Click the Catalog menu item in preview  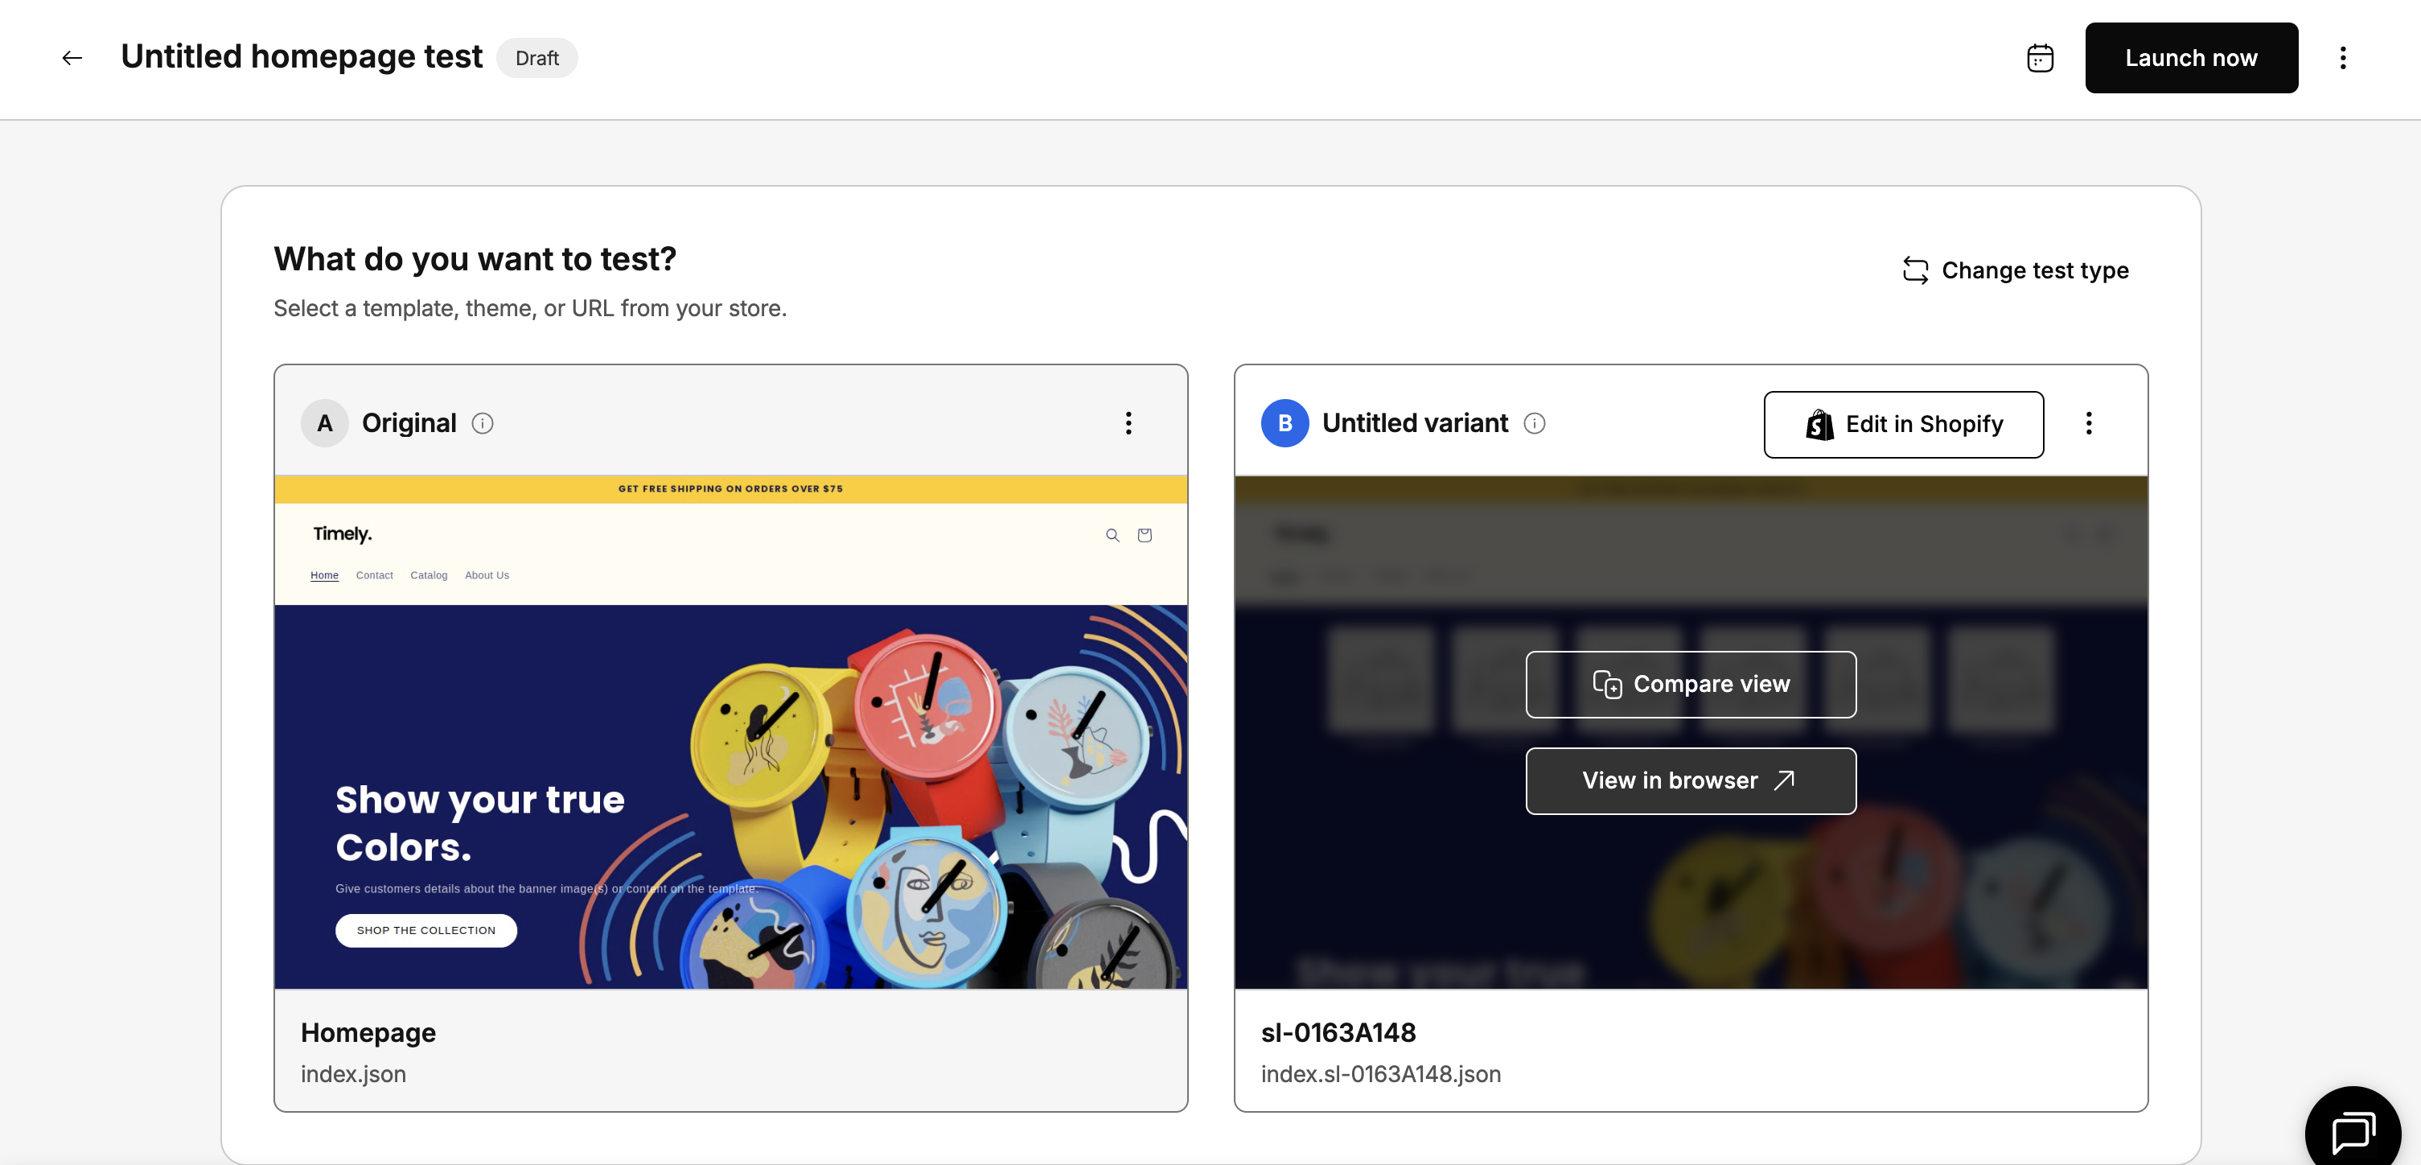tap(429, 575)
